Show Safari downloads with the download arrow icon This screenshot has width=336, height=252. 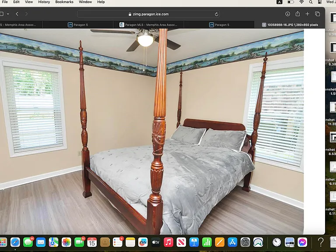[287, 14]
